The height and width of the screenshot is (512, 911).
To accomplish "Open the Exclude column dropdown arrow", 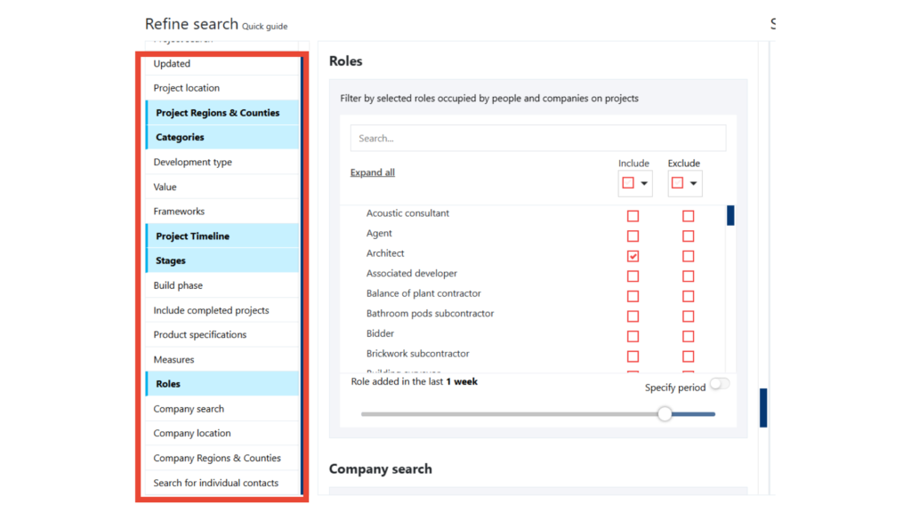I will 693,184.
